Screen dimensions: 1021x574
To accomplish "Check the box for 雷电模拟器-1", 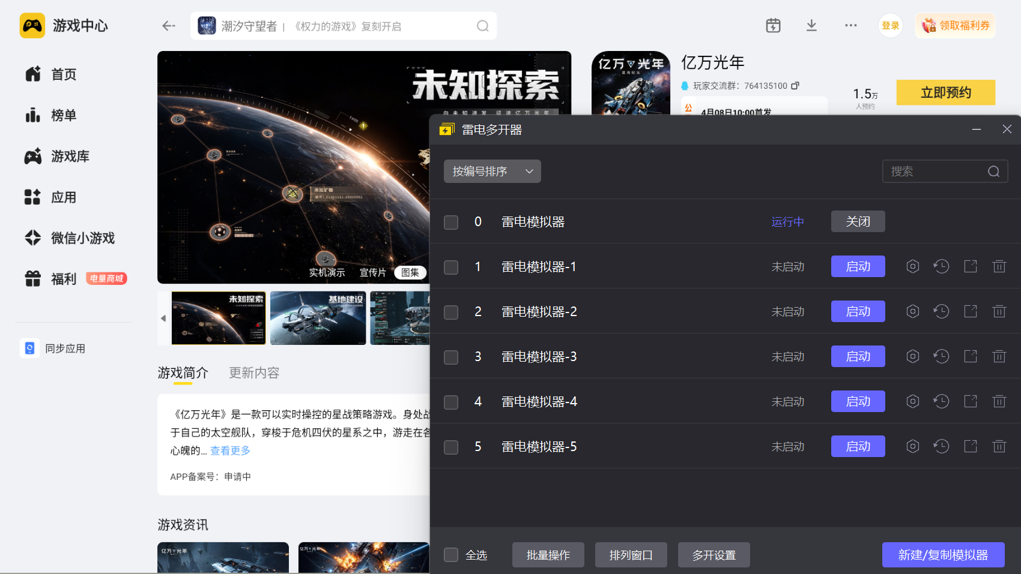I will click(451, 267).
